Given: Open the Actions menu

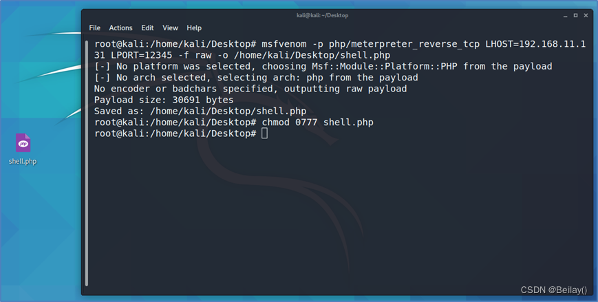Looking at the screenshot, I should click(120, 28).
